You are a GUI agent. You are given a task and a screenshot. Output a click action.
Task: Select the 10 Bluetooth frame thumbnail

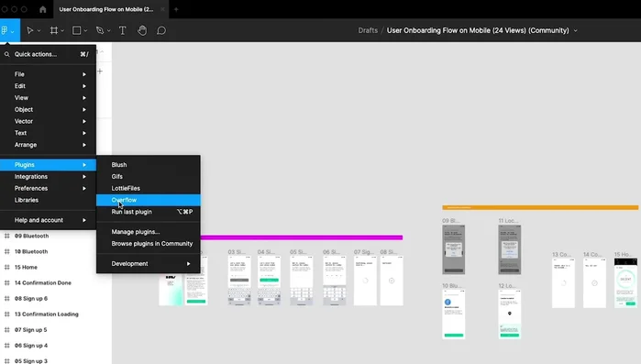click(x=453, y=314)
